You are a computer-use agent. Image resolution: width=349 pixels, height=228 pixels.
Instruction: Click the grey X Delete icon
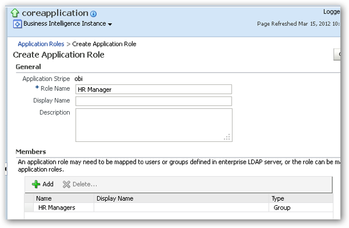point(66,184)
